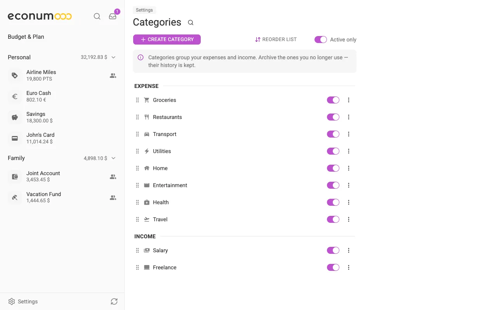Click the Joint Account wallet icon
Screen dimensions: 497x310
15,177
